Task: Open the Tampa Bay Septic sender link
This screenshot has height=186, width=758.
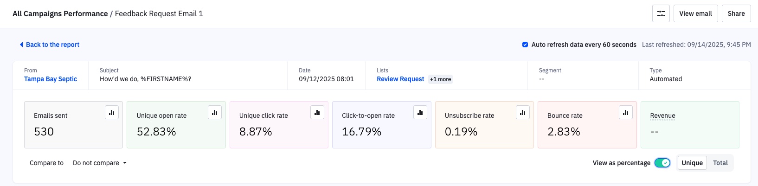Action: [x=51, y=79]
